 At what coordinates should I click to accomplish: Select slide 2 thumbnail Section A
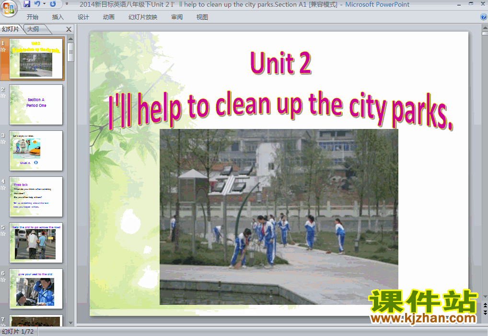(x=36, y=104)
